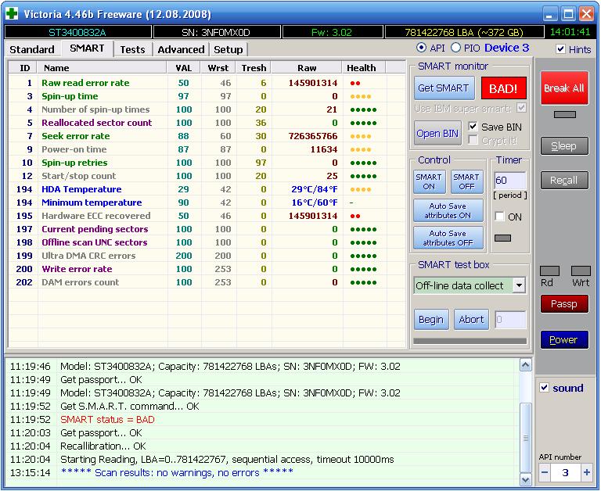The height and width of the screenshot is (491, 601).
Task: Switch to the Tests tab
Action: click(132, 49)
